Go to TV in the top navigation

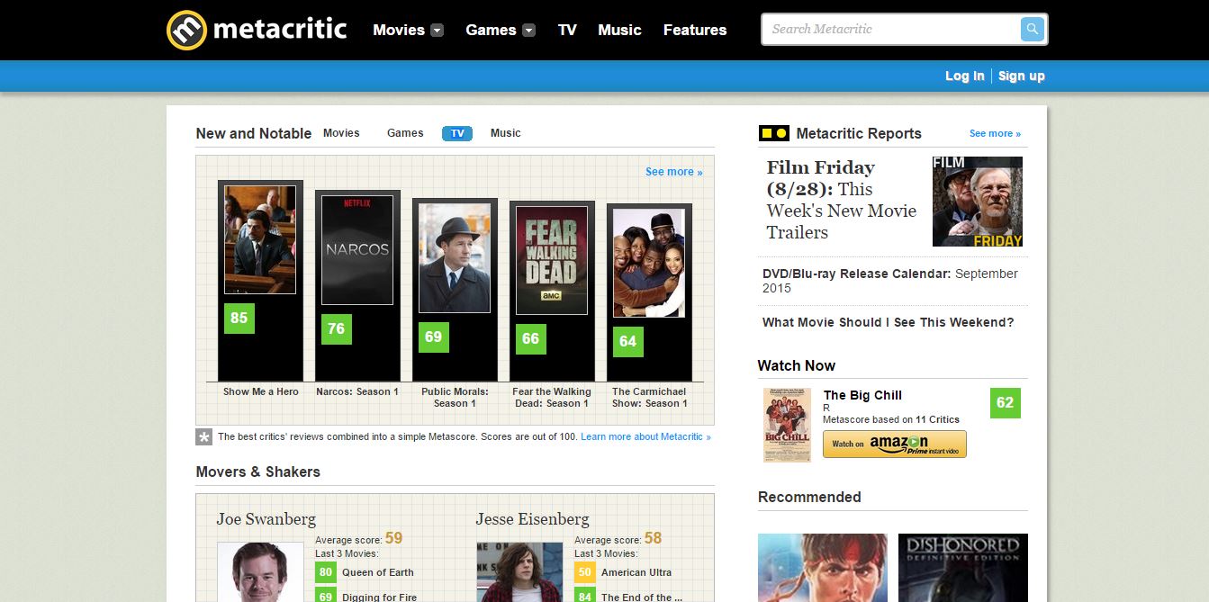pyautogui.click(x=567, y=30)
